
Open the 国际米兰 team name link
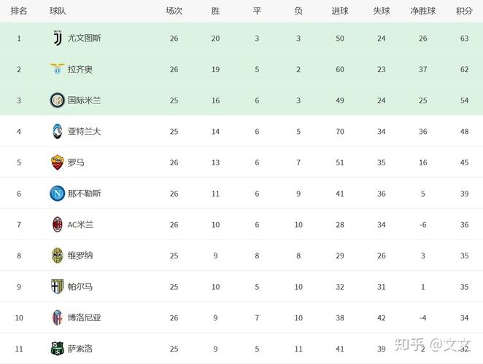click(x=84, y=100)
